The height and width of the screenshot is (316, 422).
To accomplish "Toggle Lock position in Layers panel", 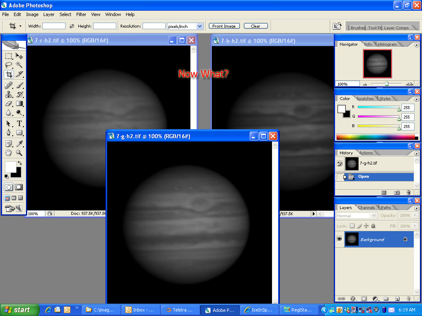I will click(x=366, y=226).
